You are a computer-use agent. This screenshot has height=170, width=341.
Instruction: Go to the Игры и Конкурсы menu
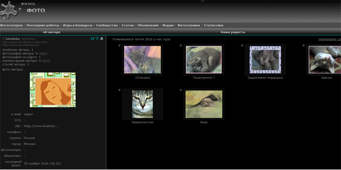pyautogui.click(x=78, y=25)
